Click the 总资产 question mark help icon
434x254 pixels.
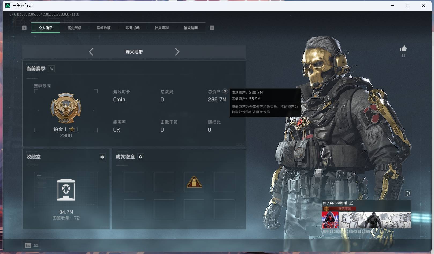225,91
